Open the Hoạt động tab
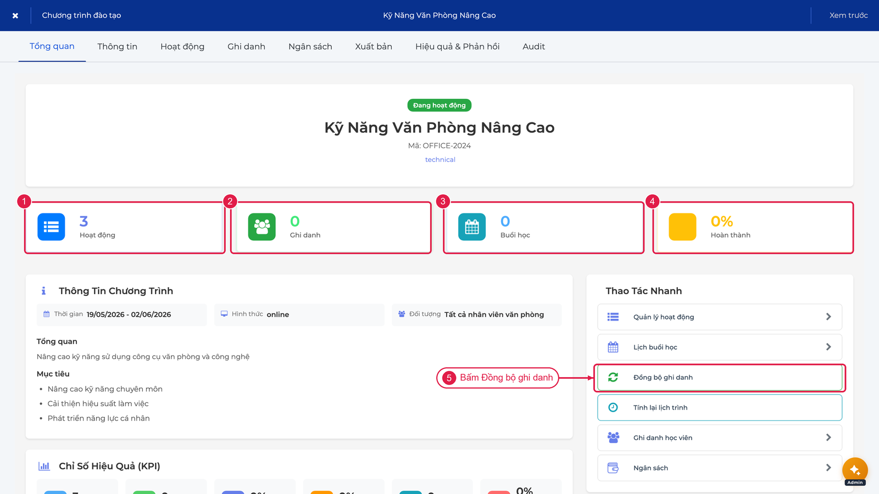The width and height of the screenshot is (879, 494). pos(182,46)
